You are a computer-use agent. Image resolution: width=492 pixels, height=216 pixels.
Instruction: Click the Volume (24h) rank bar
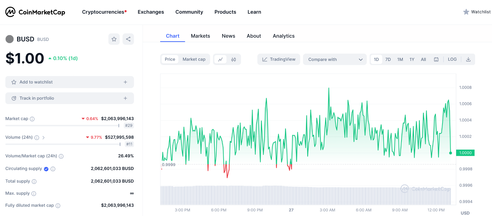click(x=63, y=144)
